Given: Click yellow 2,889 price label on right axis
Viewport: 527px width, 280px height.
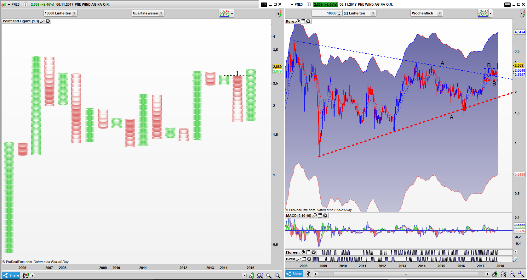Looking at the screenshot, I should [x=519, y=65].
